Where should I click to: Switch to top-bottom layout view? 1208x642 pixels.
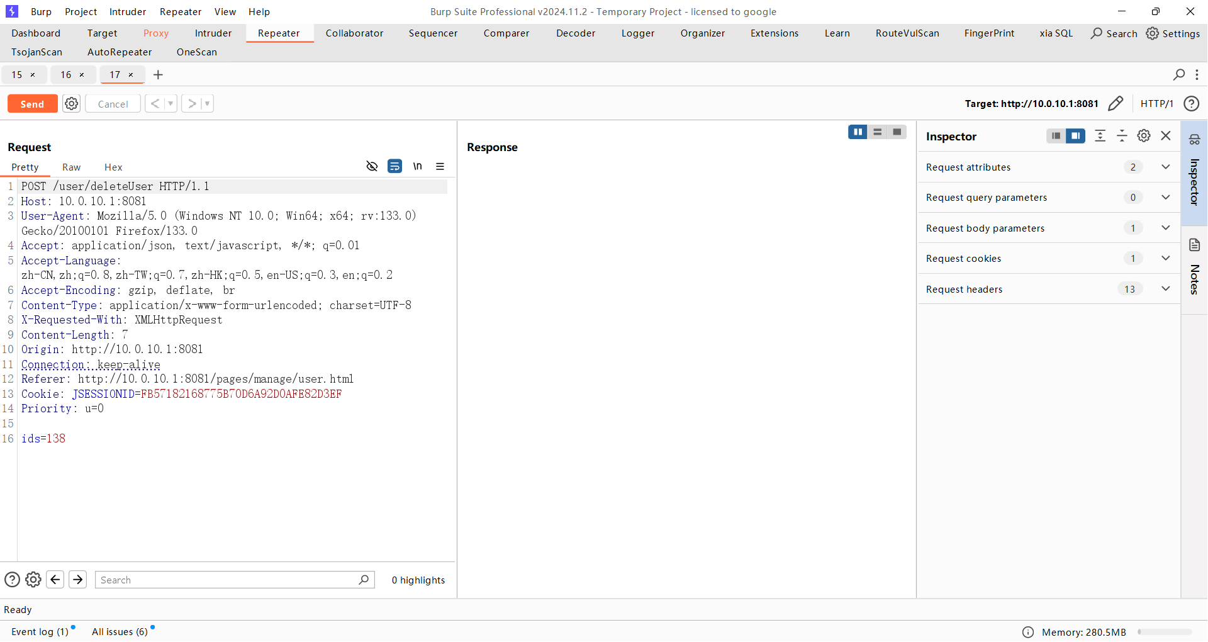click(877, 132)
